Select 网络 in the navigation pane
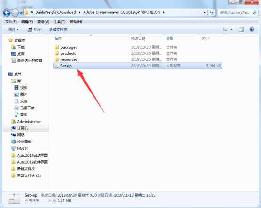This screenshot has height=208, width=261. (18, 135)
